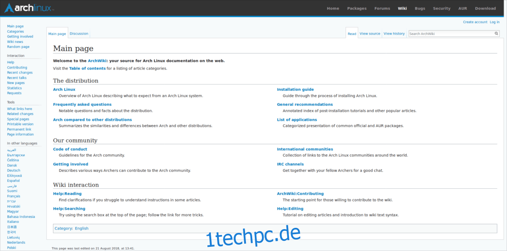Switch language to Deutsch

coord(14,171)
